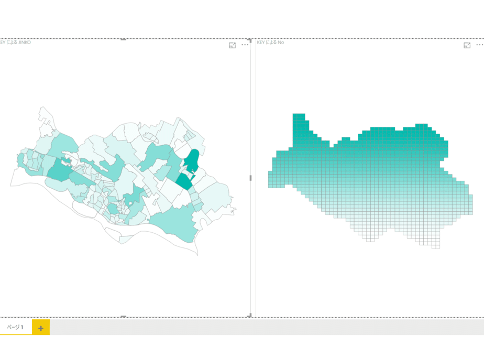Add a new report page
Viewport: 484px width, 346px height.
pyautogui.click(x=41, y=328)
